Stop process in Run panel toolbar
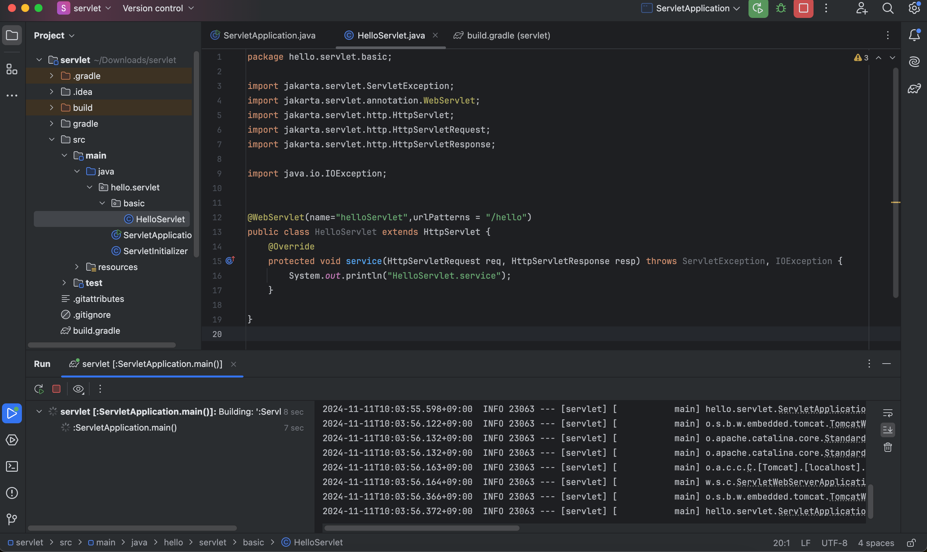 point(56,389)
